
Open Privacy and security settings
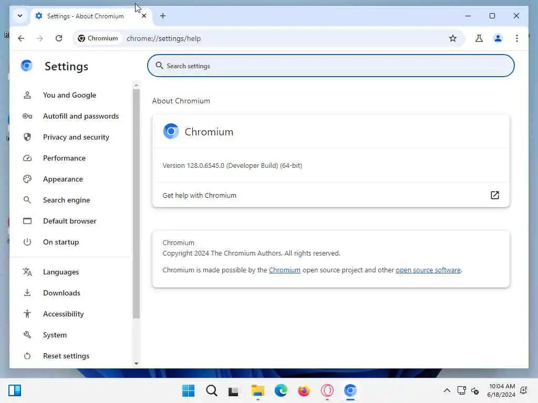point(76,137)
